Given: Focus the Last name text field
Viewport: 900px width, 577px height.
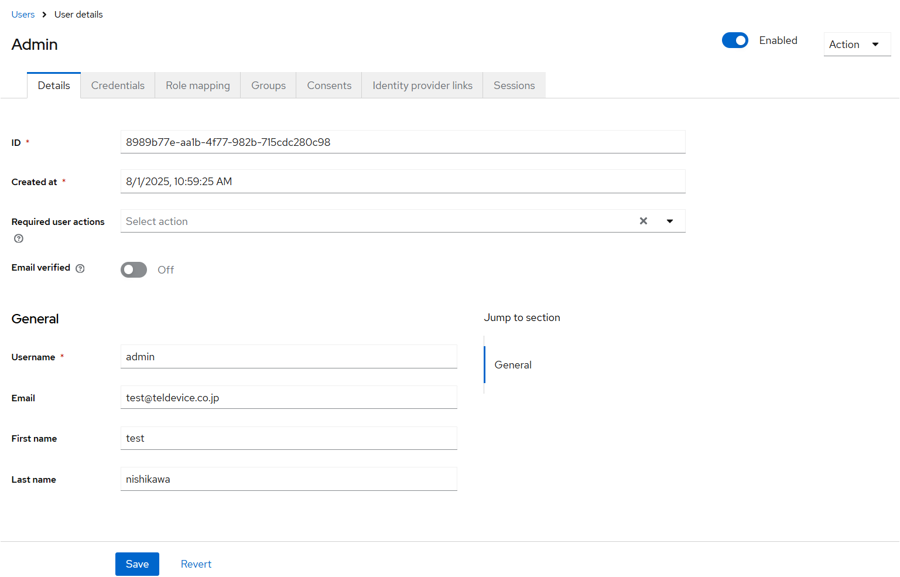Looking at the screenshot, I should click(289, 479).
